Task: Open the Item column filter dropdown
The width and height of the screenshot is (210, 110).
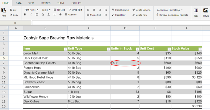Action: [x=66, y=49]
